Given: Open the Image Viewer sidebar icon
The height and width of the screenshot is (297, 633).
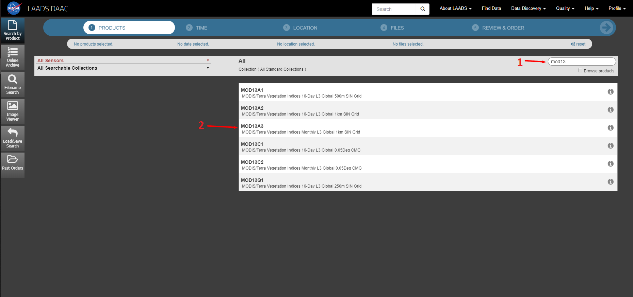Looking at the screenshot, I should coord(13,111).
